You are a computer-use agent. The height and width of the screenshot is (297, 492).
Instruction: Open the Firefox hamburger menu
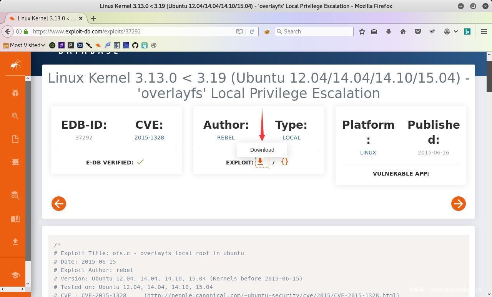click(x=484, y=32)
